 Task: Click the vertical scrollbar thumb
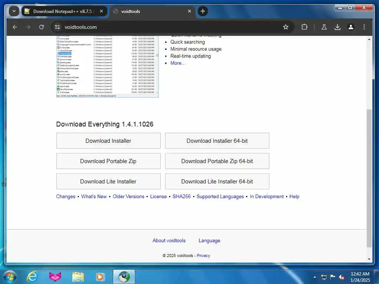pos(369,178)
